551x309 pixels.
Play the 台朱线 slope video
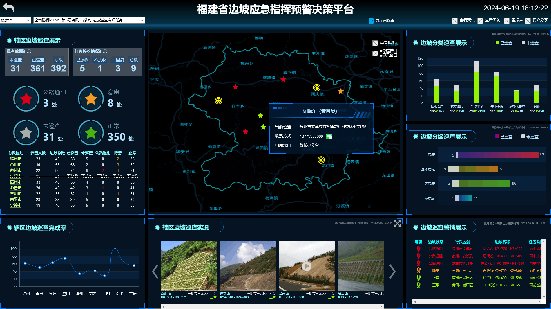click(307, 266)
